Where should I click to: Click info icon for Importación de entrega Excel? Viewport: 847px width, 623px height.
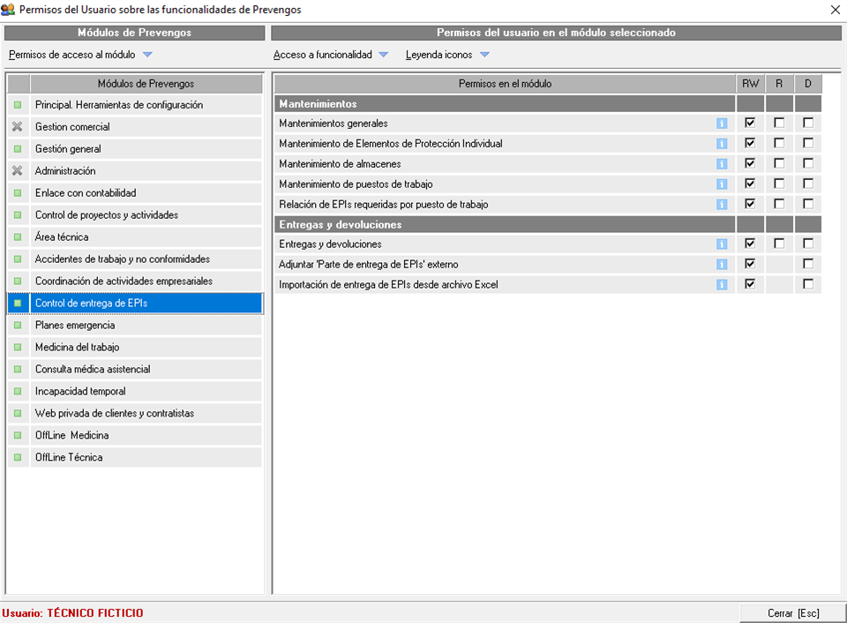(722, 285)
